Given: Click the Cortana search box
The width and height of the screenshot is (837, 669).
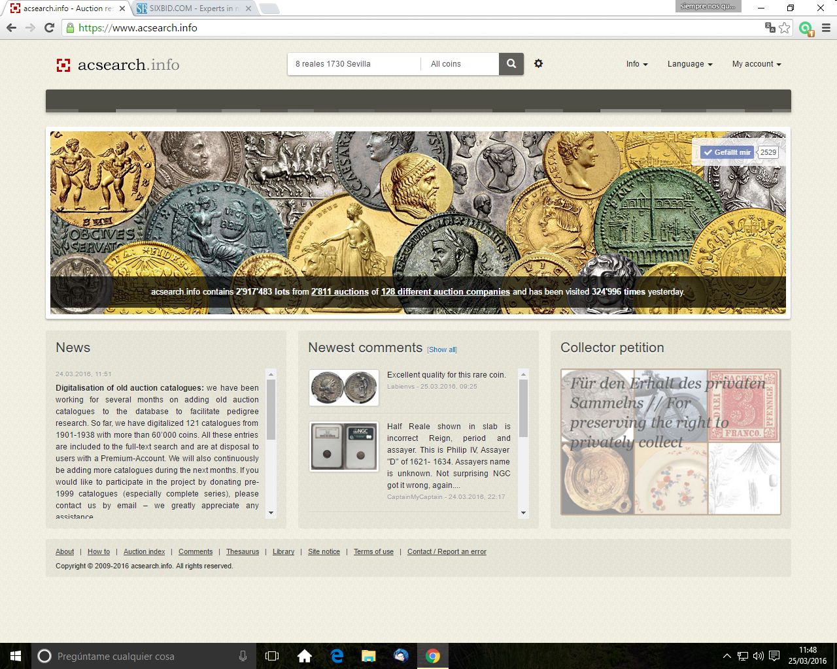Looking at the screenshot, I should click(x=143, y=656).
